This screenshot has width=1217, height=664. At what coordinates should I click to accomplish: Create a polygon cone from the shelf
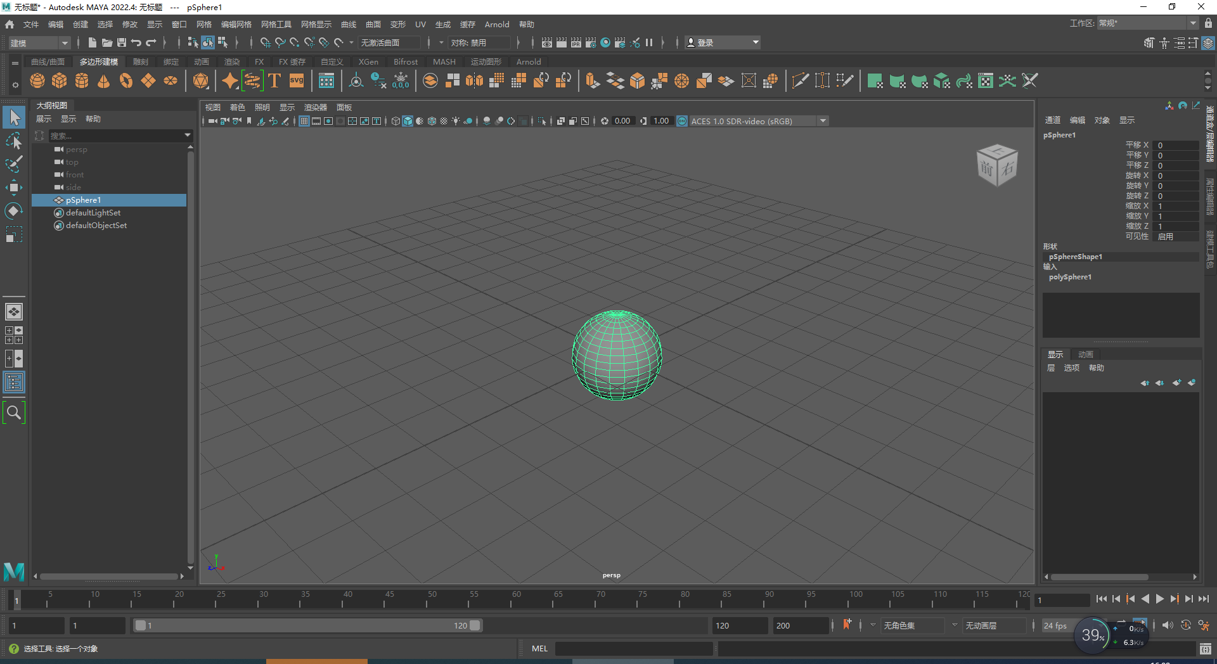tap(104, 80)
